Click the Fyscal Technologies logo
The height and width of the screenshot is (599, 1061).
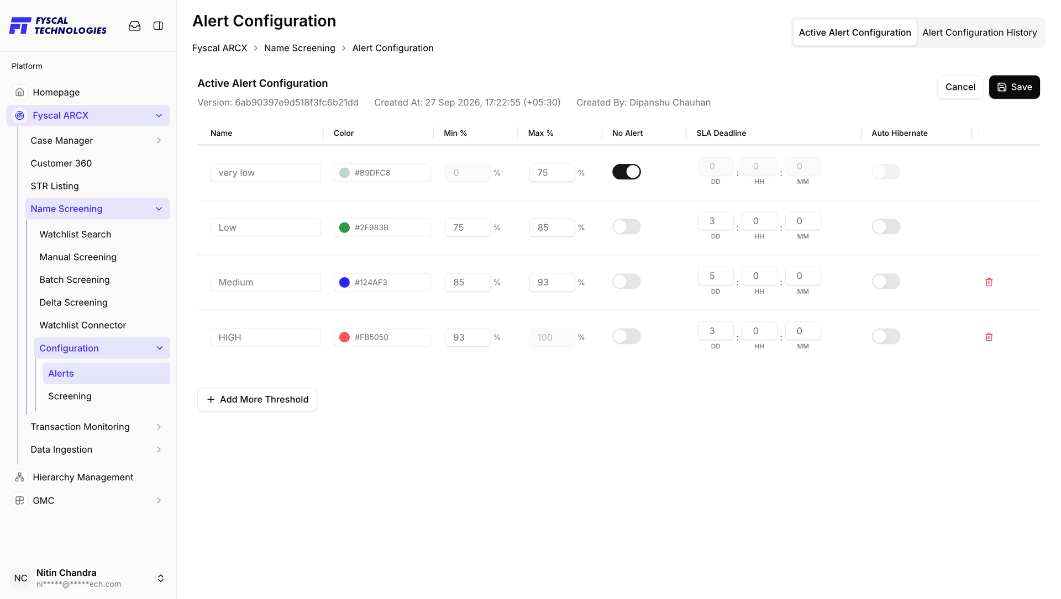(x=58, y=25)
